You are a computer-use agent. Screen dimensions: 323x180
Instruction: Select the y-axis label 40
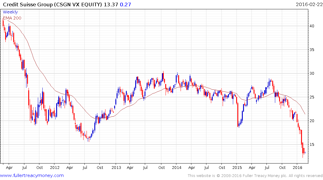coord(312,26)
